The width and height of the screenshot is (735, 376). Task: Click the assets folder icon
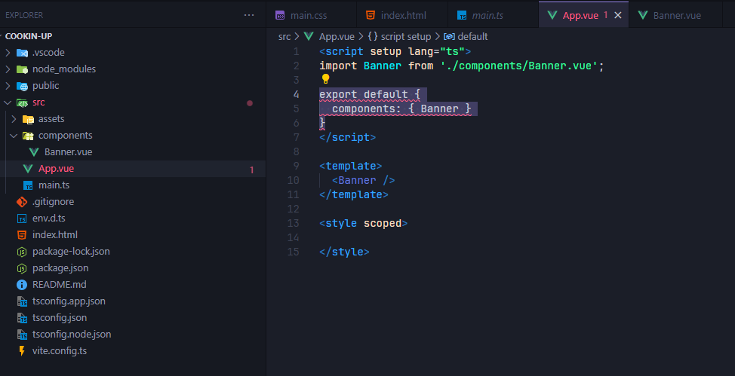28,119
